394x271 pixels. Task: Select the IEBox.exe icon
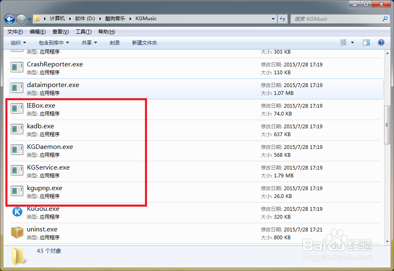click(17, 108)
